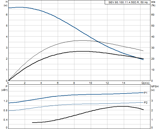Click the 50 tick on eta axis
Image resolution: width=159 pixels, height=129 pixels.
pyautogui.click(x=153, y=26)
